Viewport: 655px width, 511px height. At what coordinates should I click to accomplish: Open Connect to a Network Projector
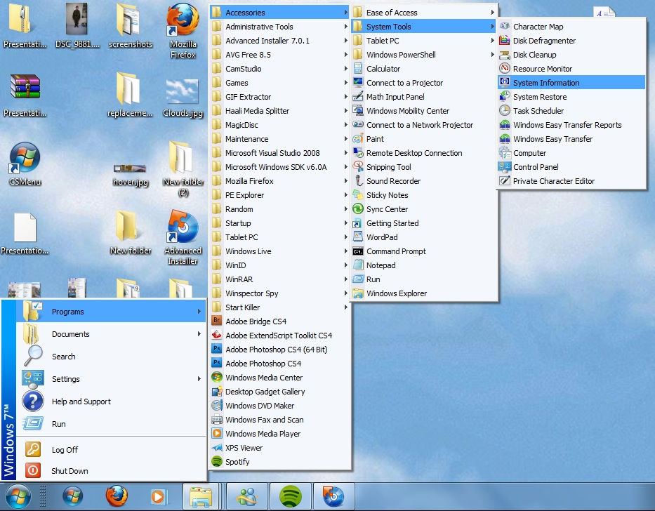coord(424,125)
